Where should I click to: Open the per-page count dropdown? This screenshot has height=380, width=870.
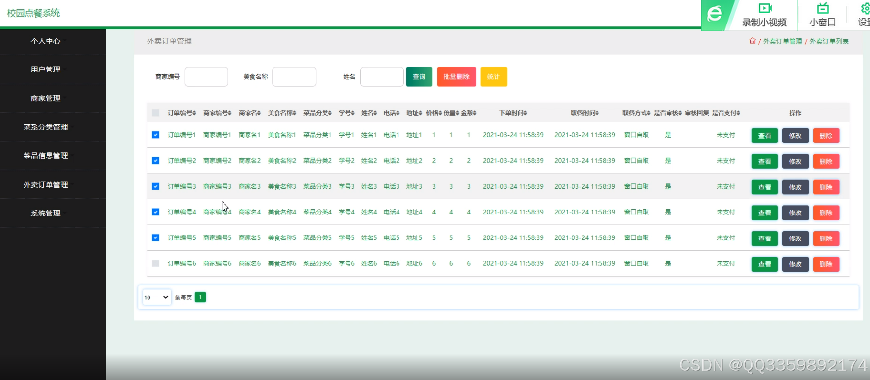click(156, 297)
